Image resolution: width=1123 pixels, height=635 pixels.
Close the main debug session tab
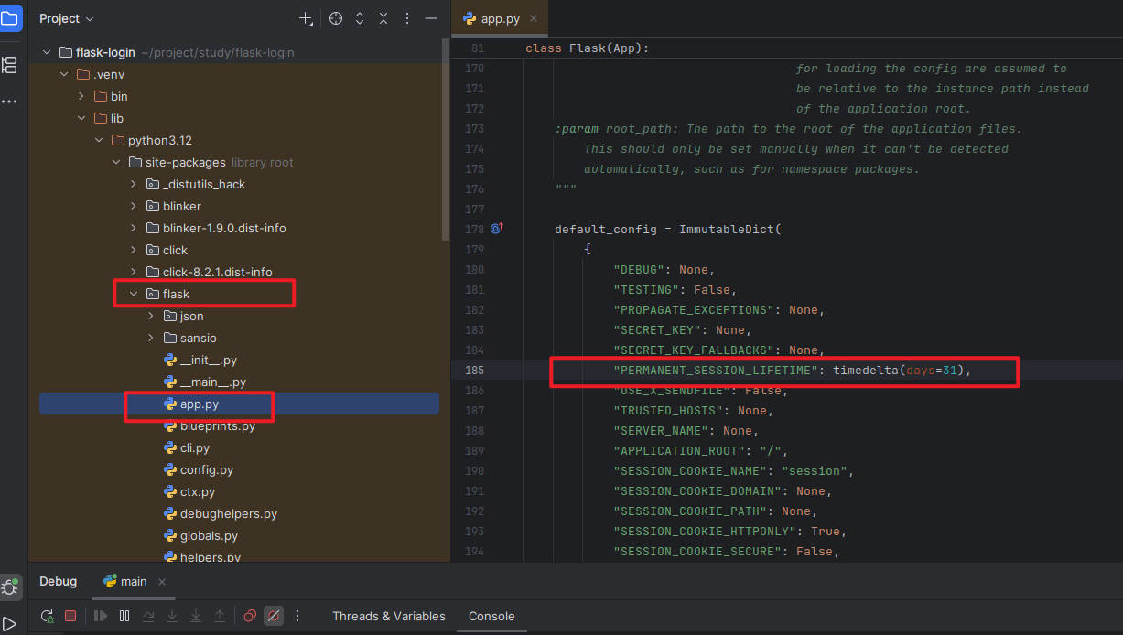click(162, 581)
